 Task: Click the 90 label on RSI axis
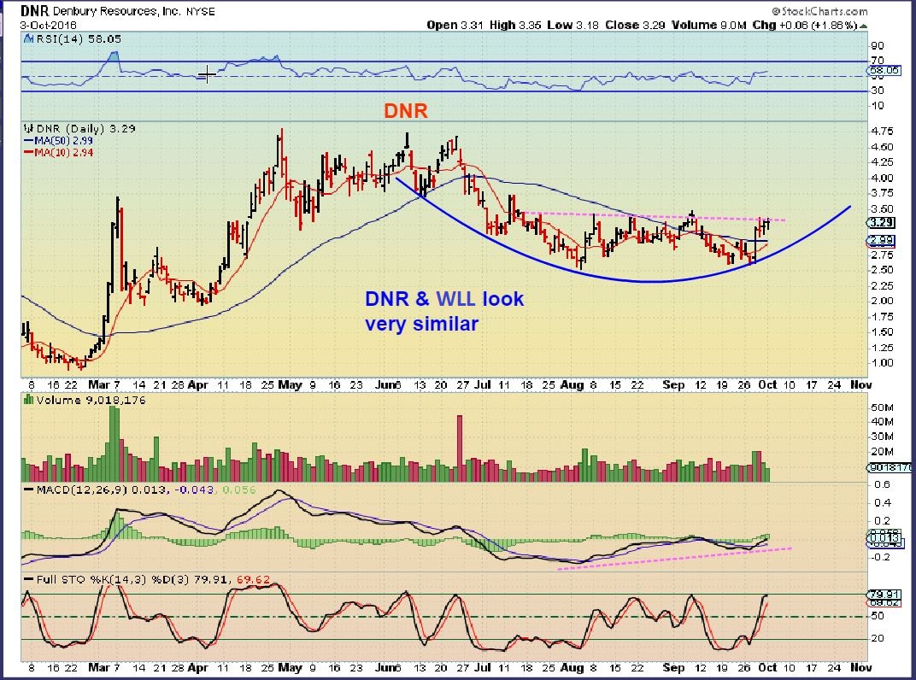(878, 45)
